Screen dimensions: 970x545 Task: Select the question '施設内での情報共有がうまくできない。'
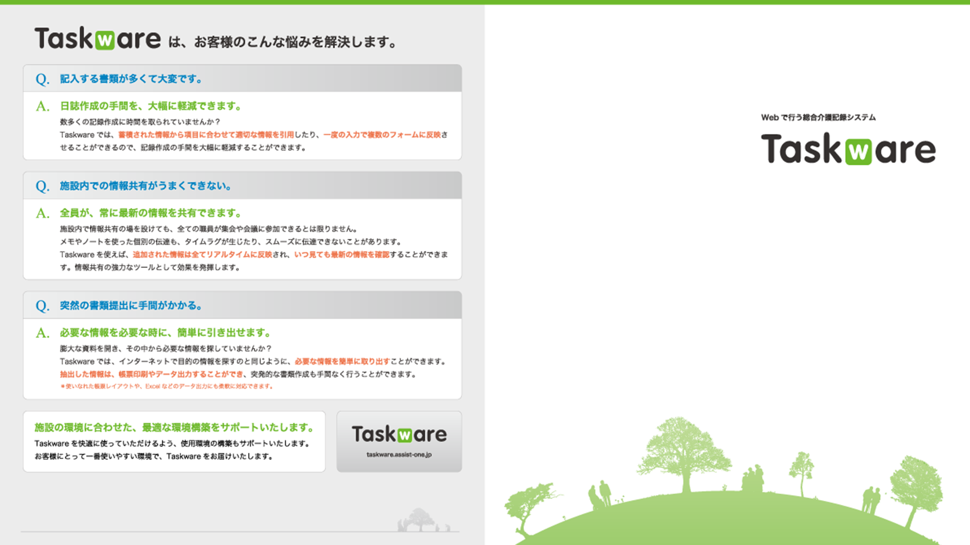(x=145, y=186)
